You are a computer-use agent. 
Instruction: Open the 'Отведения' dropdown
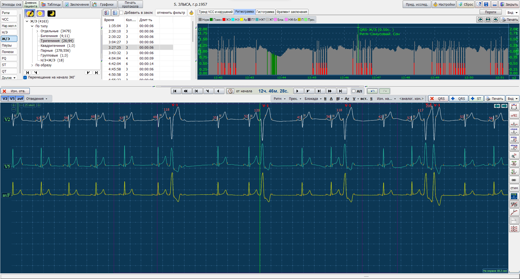(x=37, y=99)
